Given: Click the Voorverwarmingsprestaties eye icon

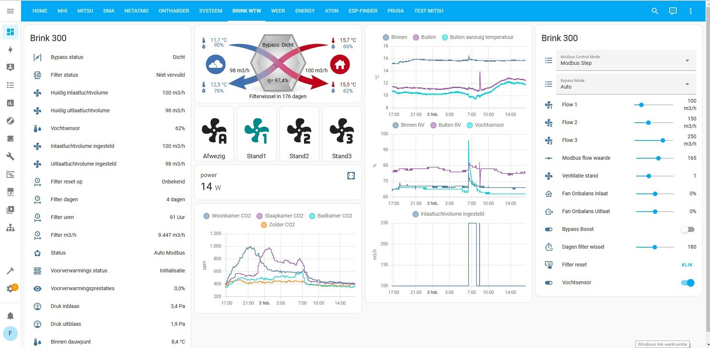Looking at the screenshot, I should click(x=37, y=288).
